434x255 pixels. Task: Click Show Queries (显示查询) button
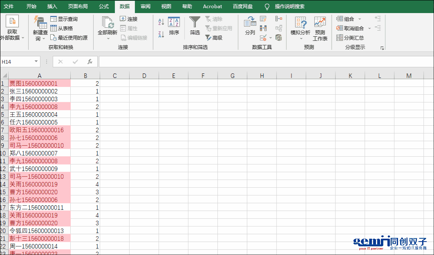64,19
